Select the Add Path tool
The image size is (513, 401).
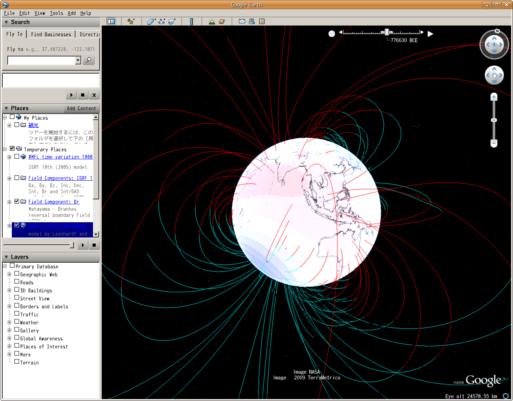[x=162, y=21]
